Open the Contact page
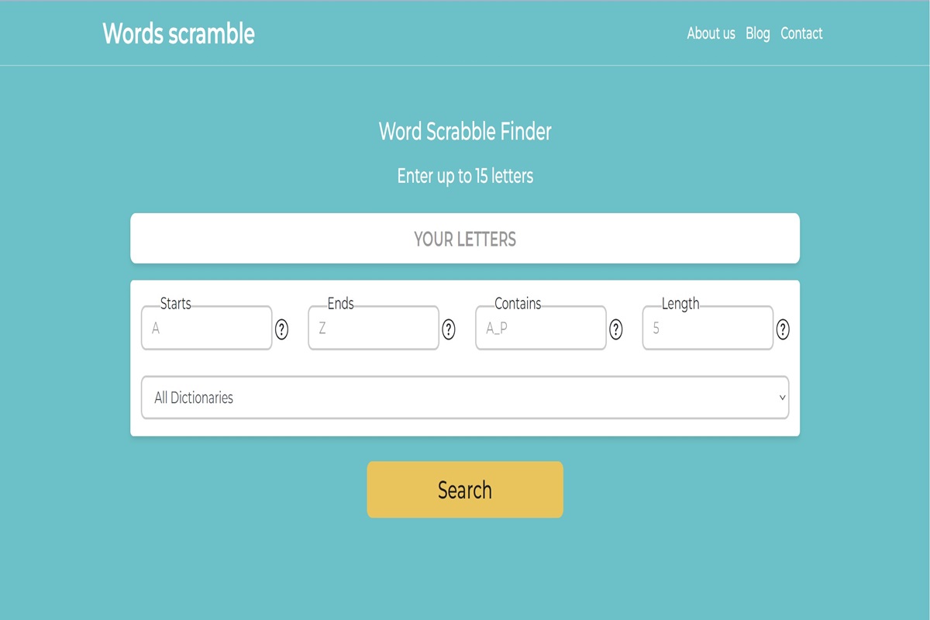This screenshot has height=620, width=930. point(801,33)
